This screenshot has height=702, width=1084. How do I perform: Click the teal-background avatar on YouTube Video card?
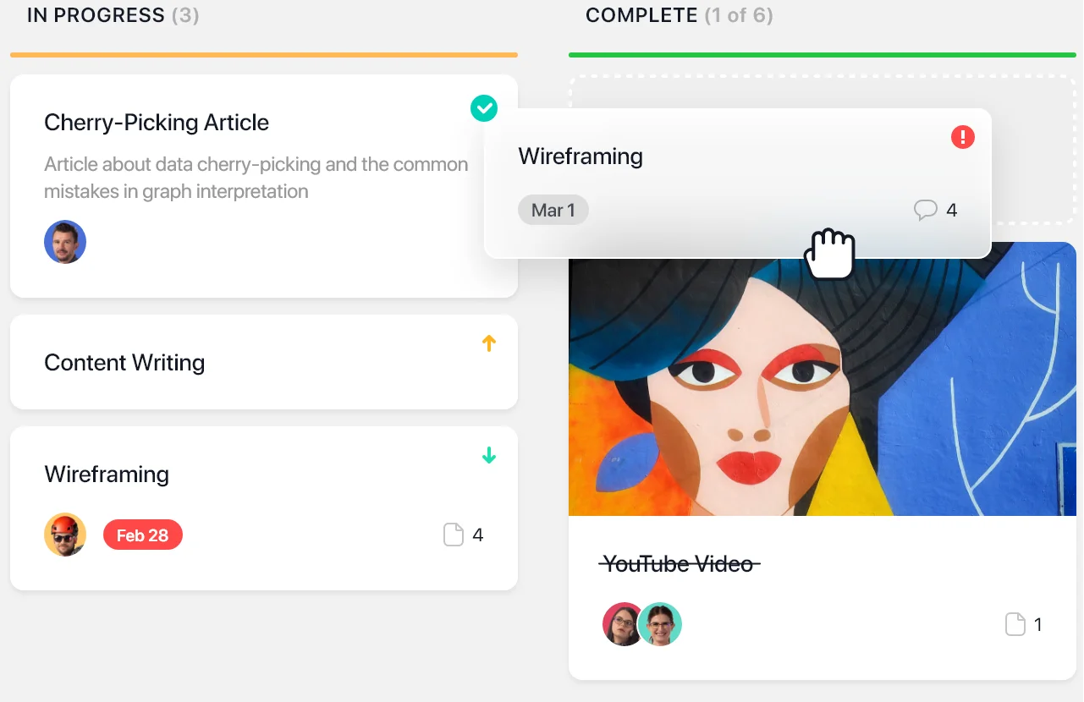coord(661,624)
